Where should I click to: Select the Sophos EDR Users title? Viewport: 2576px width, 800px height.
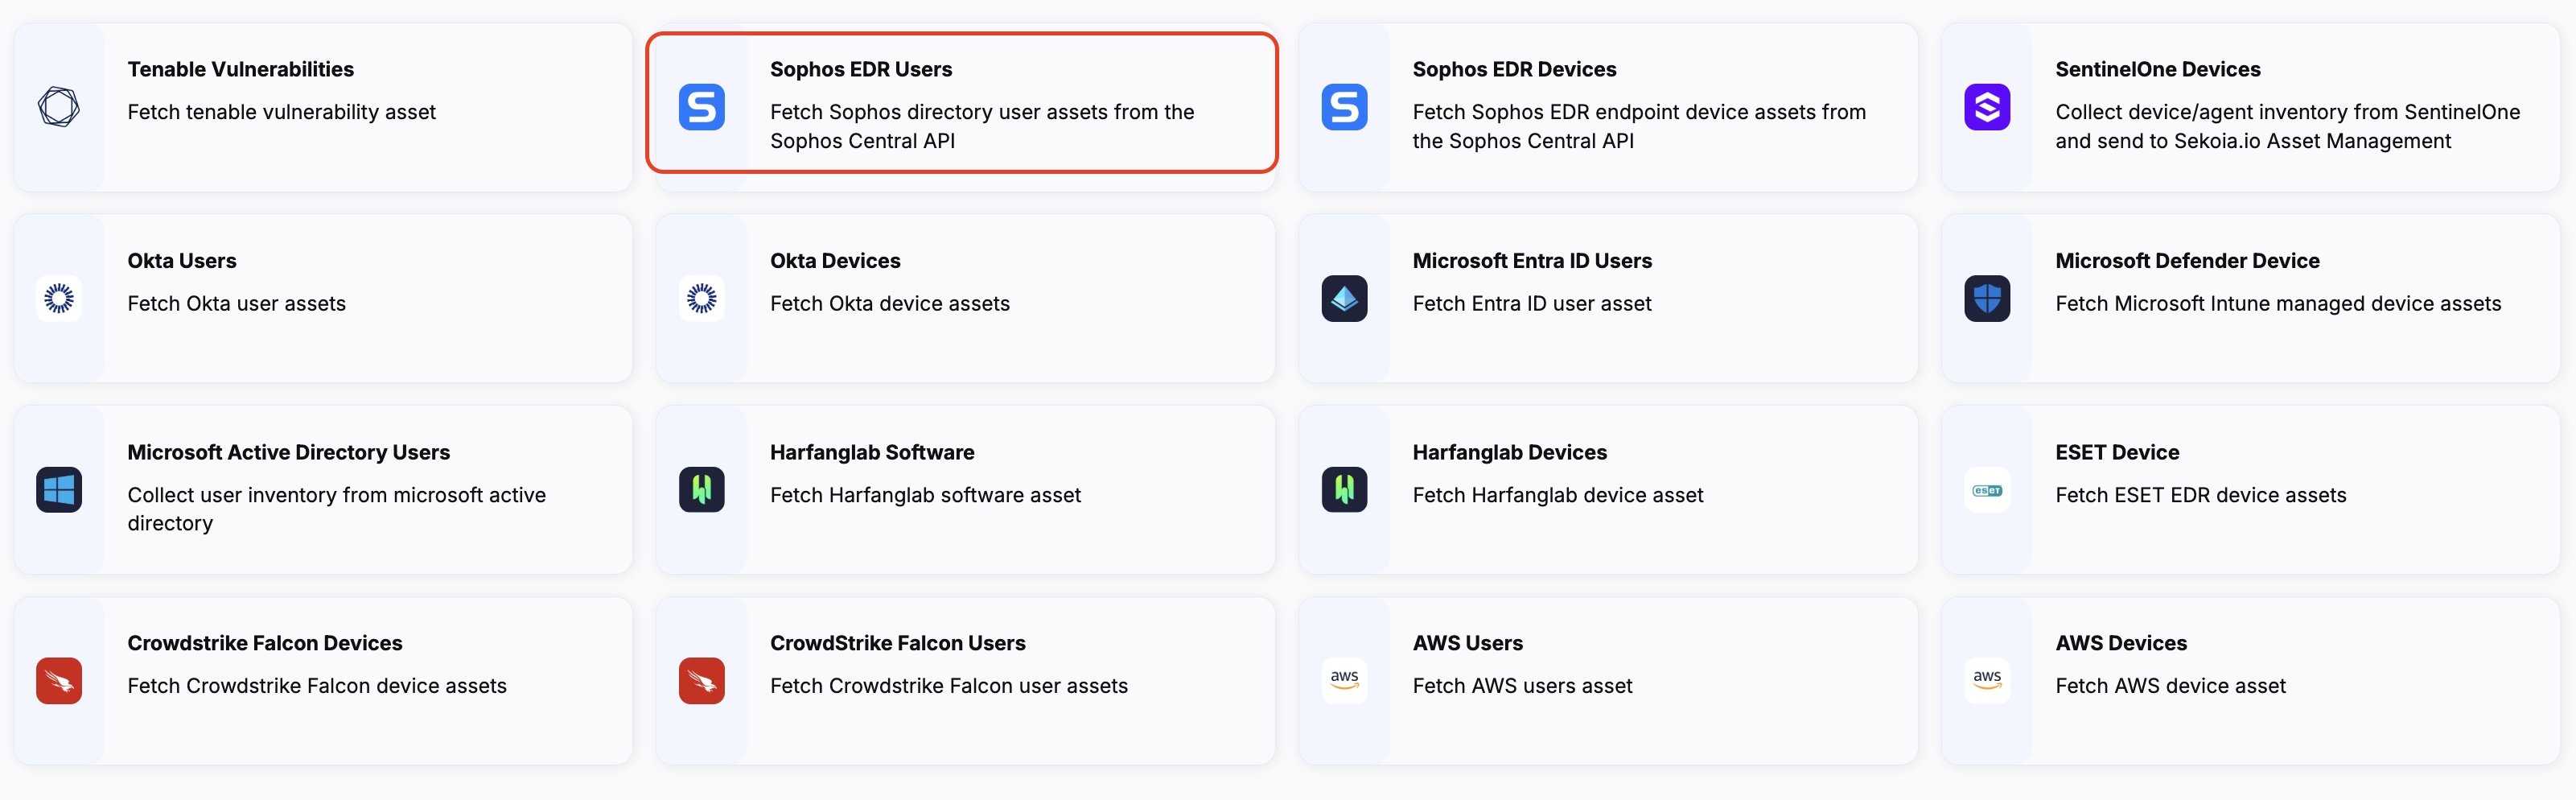pos(861,69)
